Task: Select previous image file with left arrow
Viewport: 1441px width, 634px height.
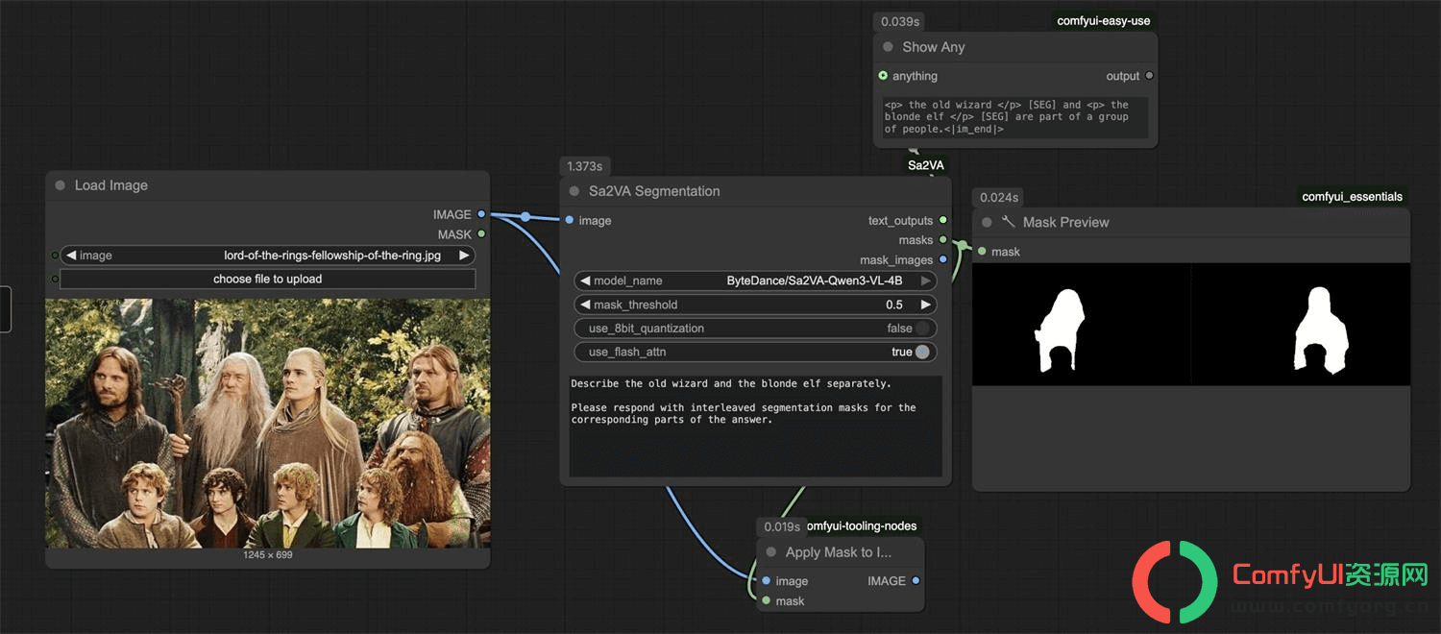Action: click(x=71, y=256)
